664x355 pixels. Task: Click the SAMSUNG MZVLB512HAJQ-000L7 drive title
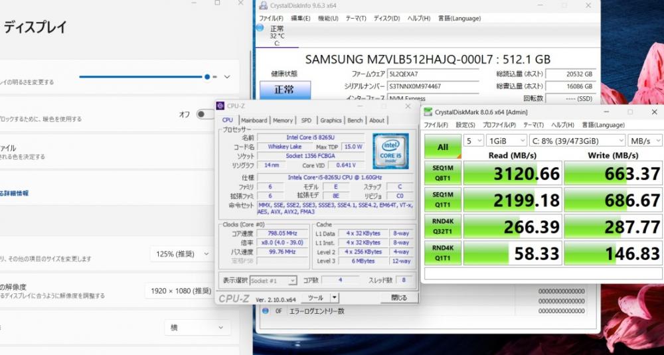[428, 59]
